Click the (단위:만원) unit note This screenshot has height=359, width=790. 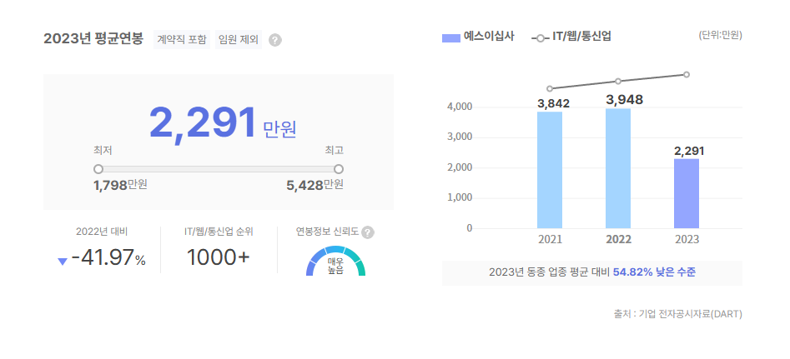coord(721,35)
